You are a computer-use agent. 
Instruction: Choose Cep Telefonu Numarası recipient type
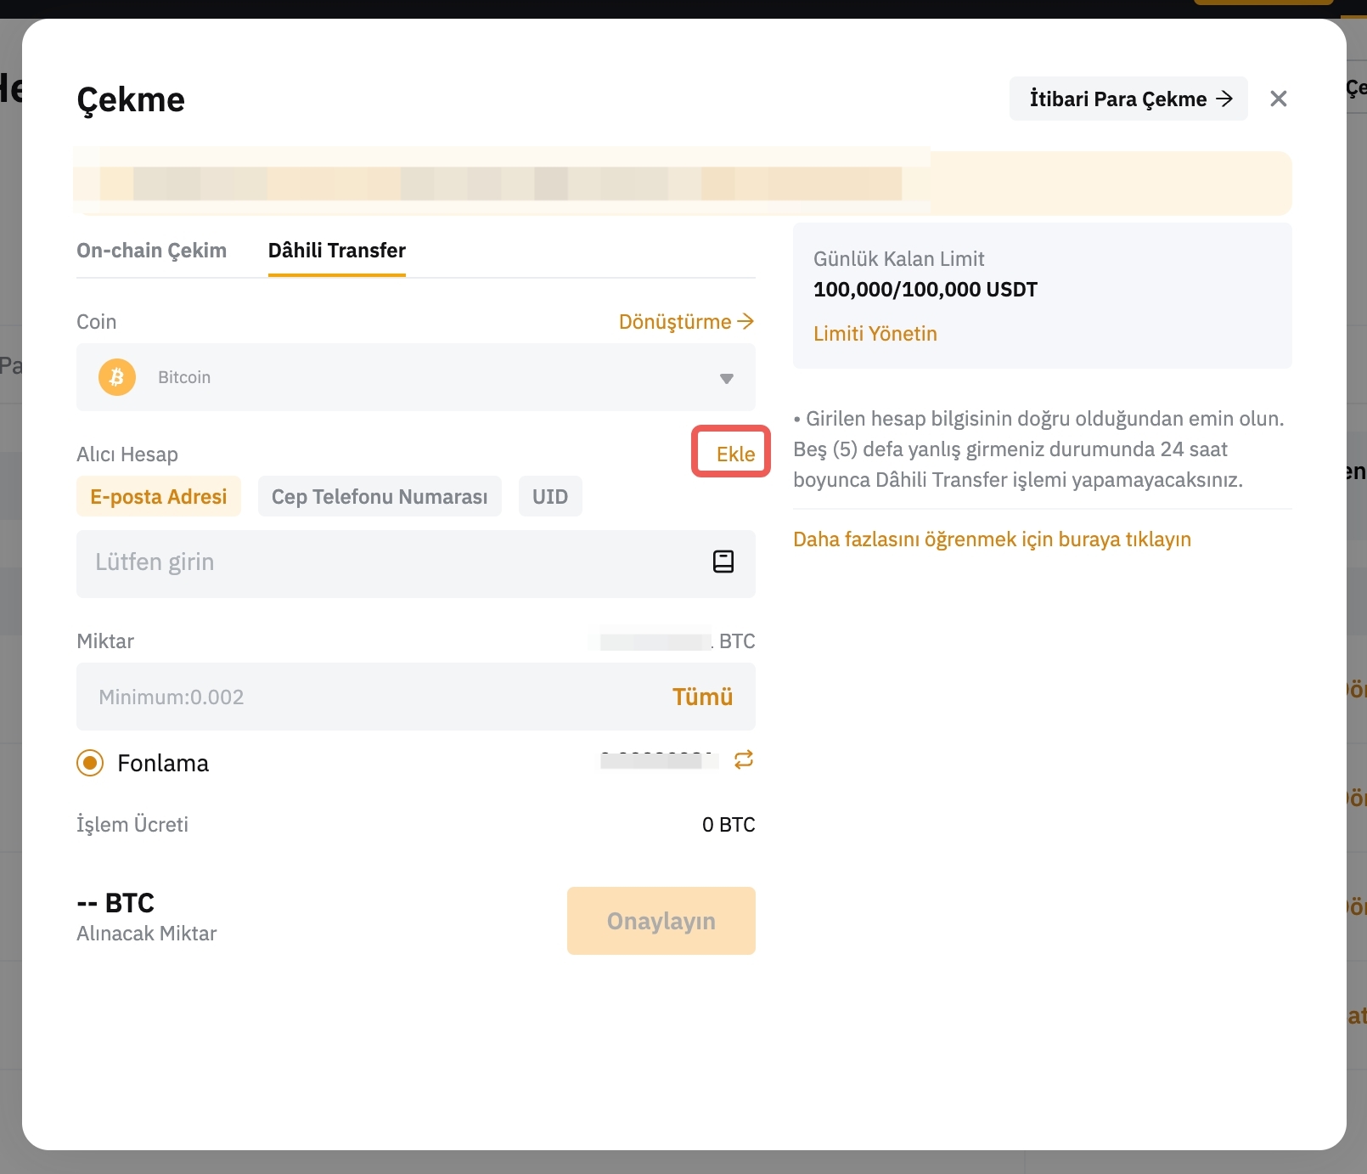tap(380, 497)
